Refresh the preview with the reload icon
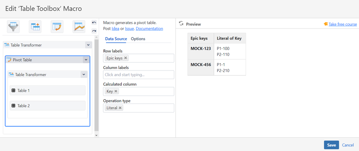The image size is (359, 151). pos(181,24)
